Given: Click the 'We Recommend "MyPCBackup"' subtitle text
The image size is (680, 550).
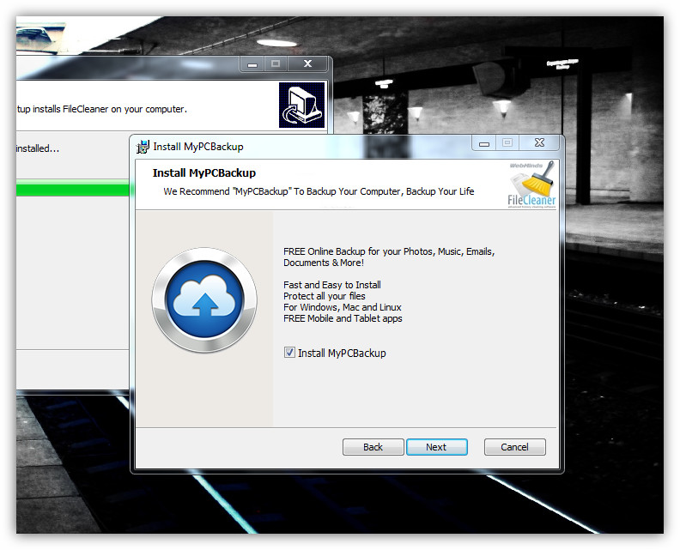Looking at the screenshot, I should 319,191.
